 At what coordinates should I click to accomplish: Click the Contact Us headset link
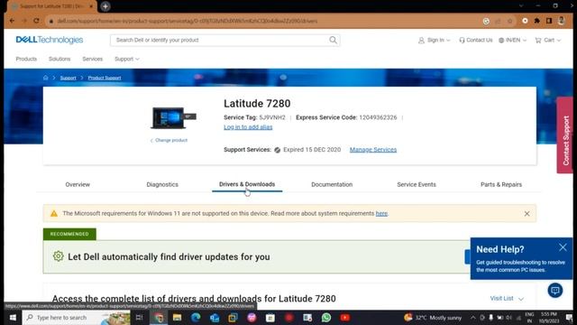click(x=475, y=40)
